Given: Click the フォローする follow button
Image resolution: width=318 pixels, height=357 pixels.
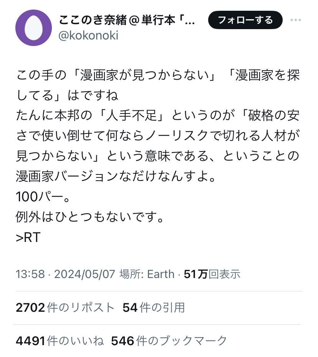Looking at the screenshot, I should (245, 20).
